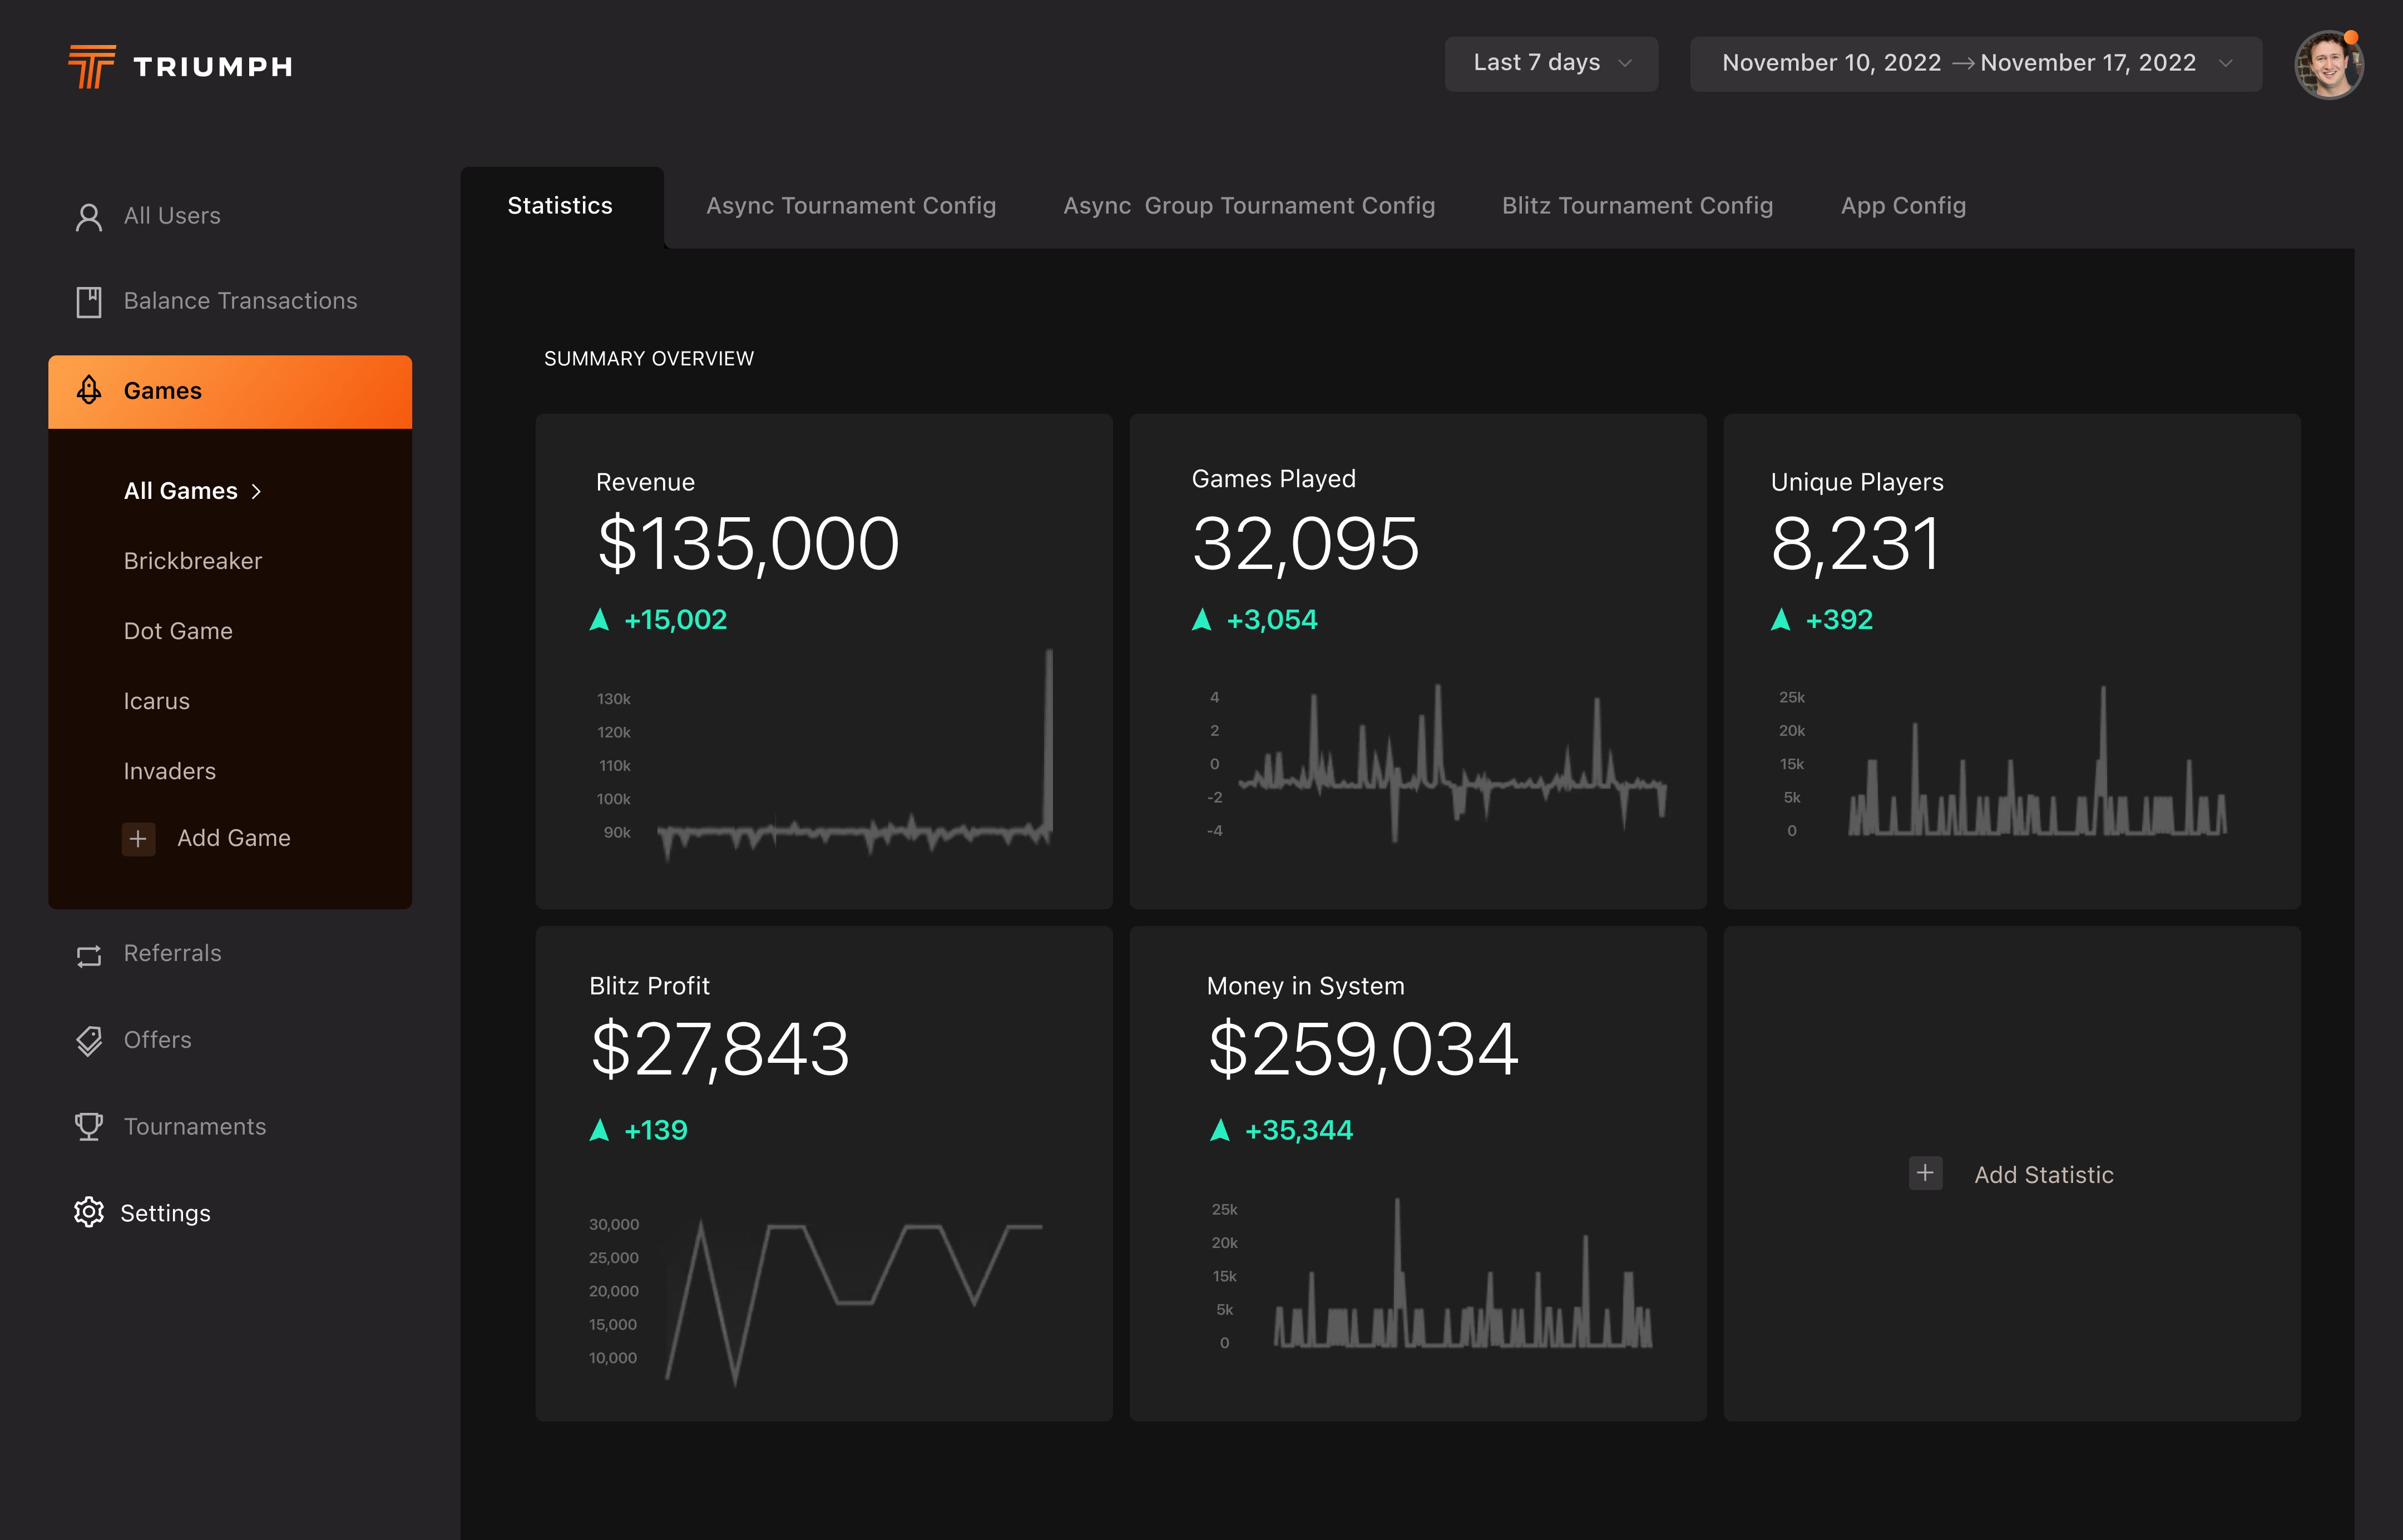2403x1540 pixels.
Task: Click the Triumph logo icon
Action: click(91, 66)
